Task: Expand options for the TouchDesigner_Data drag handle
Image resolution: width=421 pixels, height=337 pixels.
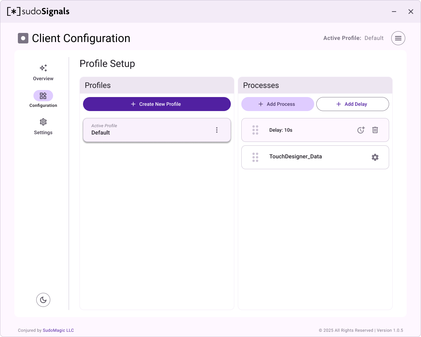Action: (255, 157)
